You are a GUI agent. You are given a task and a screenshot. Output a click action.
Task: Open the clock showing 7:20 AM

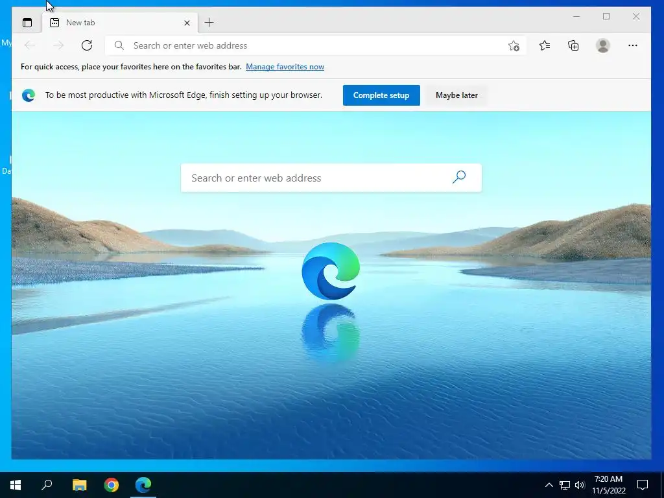(x=608, y=485)
